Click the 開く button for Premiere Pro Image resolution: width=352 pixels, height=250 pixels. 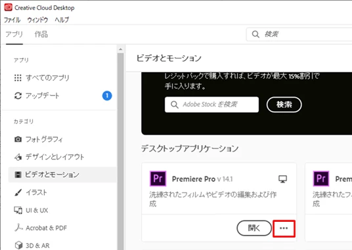pos(254,228)
